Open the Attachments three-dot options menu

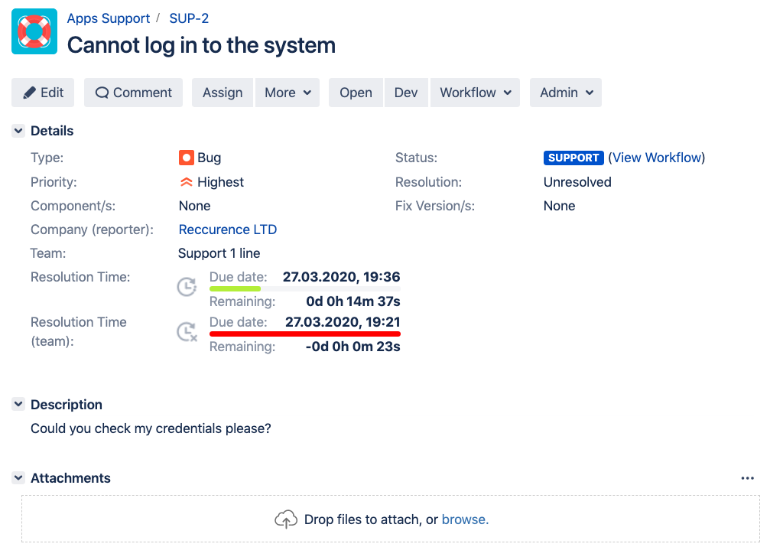(747, 478)
